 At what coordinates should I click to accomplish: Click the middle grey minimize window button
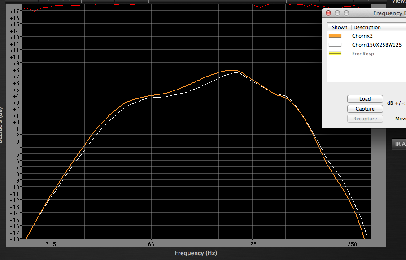[x=337, y=13]
